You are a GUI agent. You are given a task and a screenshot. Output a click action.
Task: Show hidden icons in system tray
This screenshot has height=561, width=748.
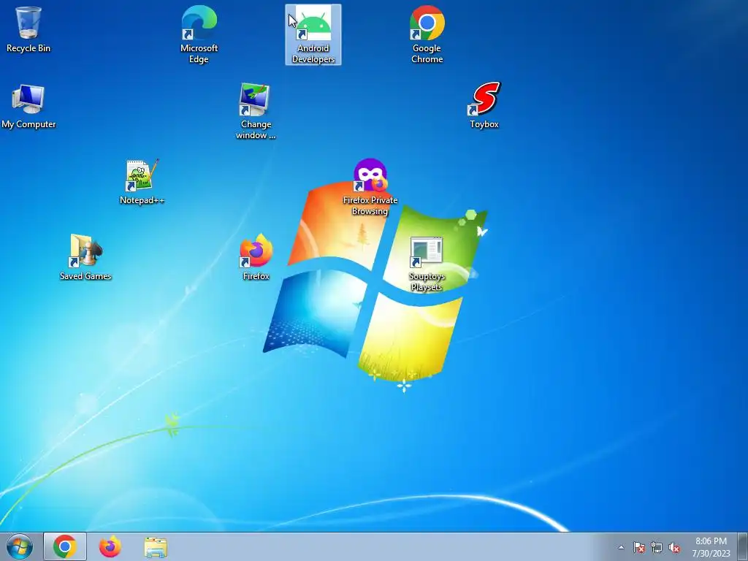[621, 547]
